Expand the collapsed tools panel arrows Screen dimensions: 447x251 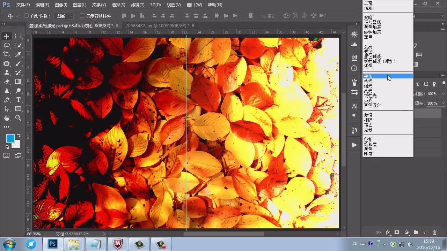(x=3, y=24)
